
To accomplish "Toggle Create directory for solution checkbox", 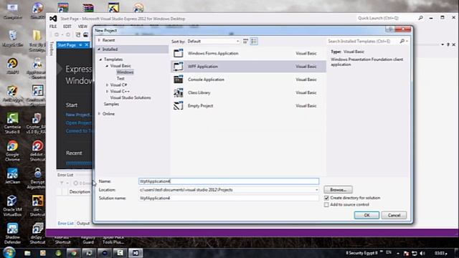I will [326, 198].
